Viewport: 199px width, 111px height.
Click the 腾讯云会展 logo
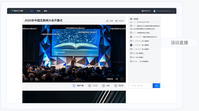coord(17,11)
